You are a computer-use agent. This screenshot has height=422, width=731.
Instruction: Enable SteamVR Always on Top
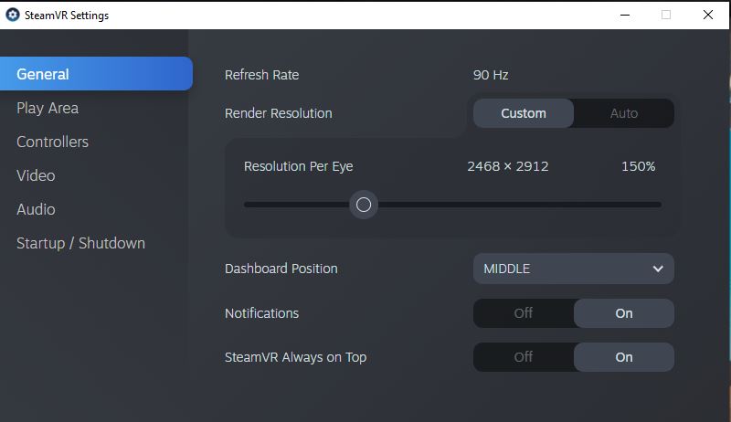[624, 357]
